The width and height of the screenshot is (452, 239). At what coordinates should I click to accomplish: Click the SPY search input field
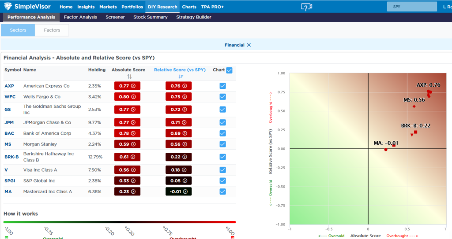(410, 7)
